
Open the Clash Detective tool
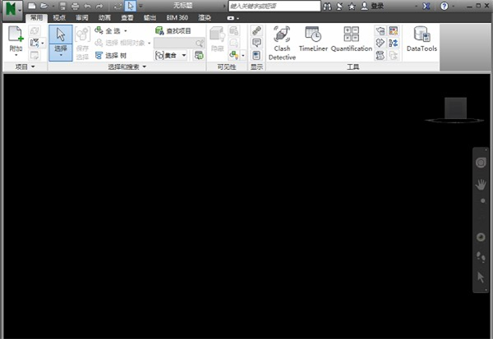click(x=282, y=43)
